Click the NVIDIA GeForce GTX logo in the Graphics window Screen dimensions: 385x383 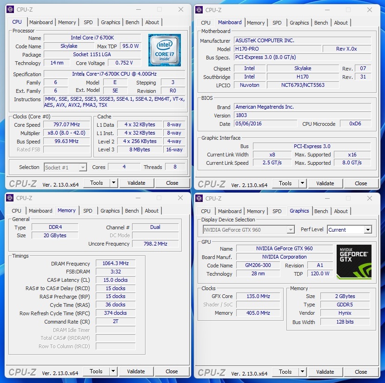(354, 262)
